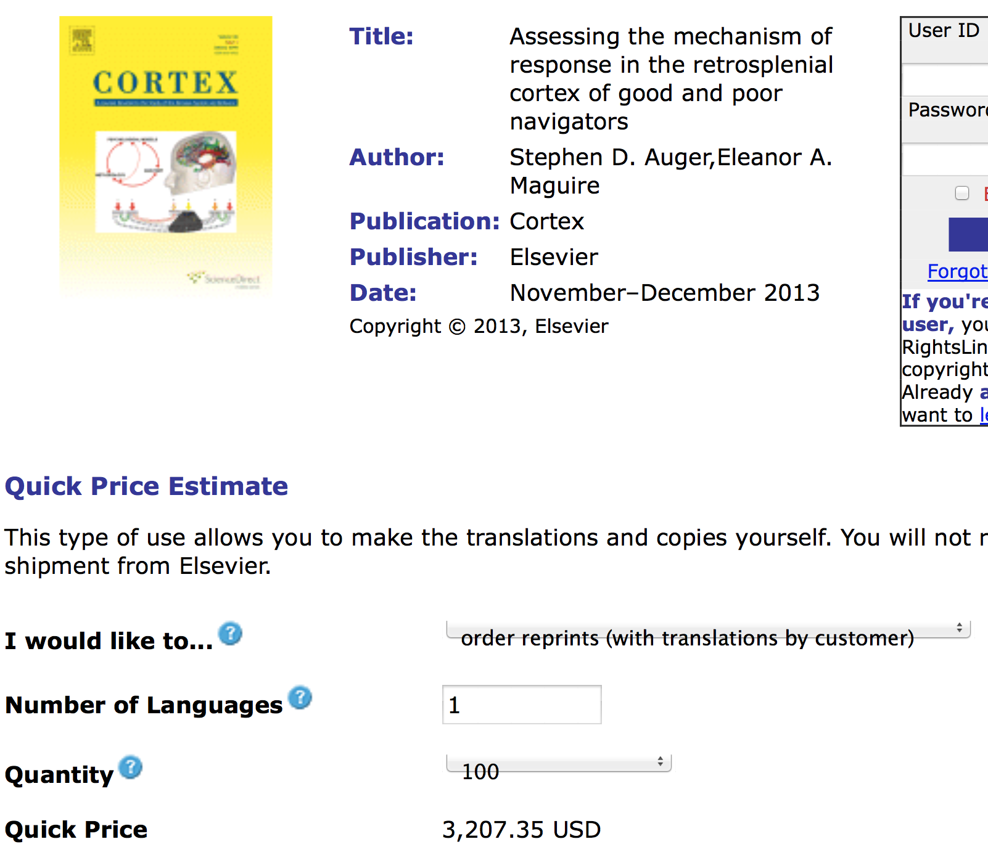988x847 pixels.
Task: Click the ScienceDirect logo on the cover
Action: tap(226, 279)
